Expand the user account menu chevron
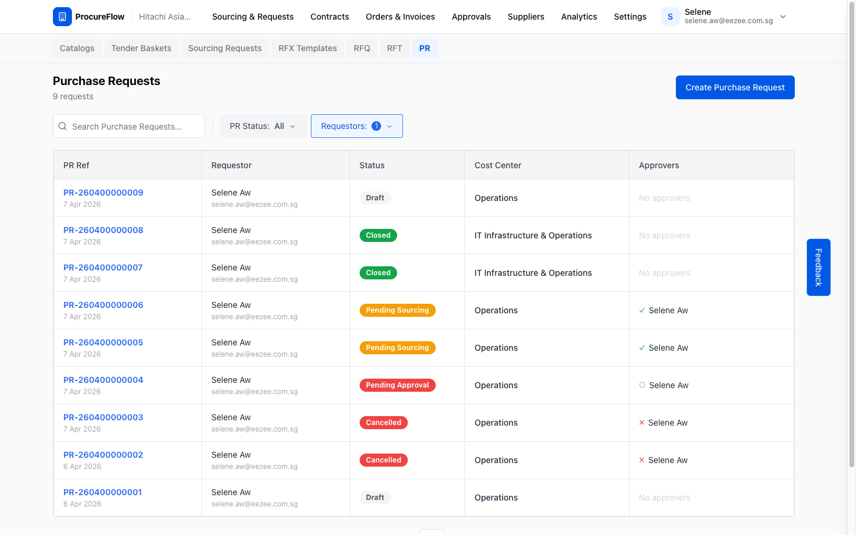Screen dimensions: 856x535 [783, 17]
